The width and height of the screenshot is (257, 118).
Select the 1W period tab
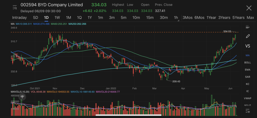pyautogui.click(x=57, y=18)
